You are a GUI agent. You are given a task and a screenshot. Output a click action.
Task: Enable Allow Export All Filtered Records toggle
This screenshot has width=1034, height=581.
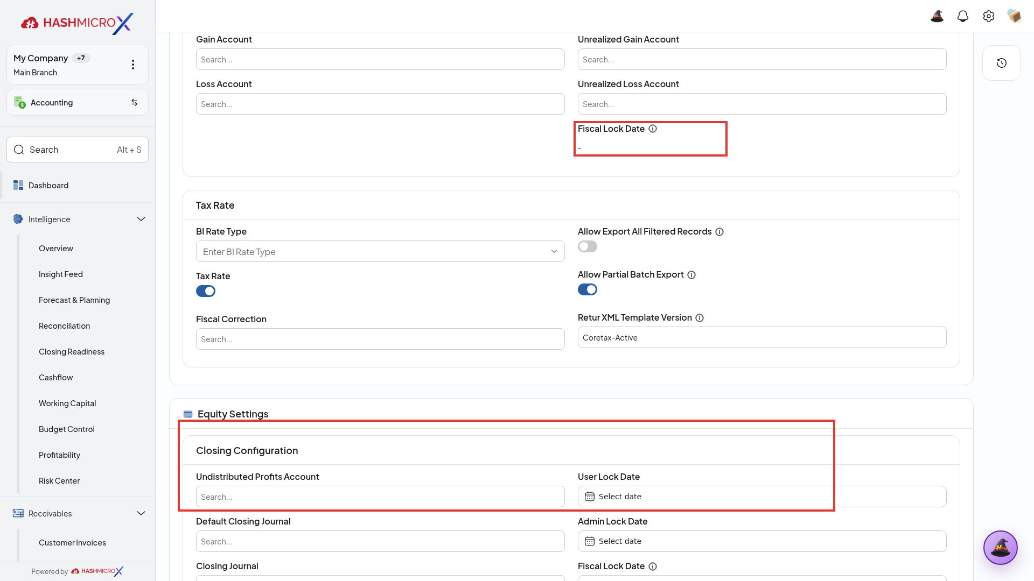pos(588,246)
